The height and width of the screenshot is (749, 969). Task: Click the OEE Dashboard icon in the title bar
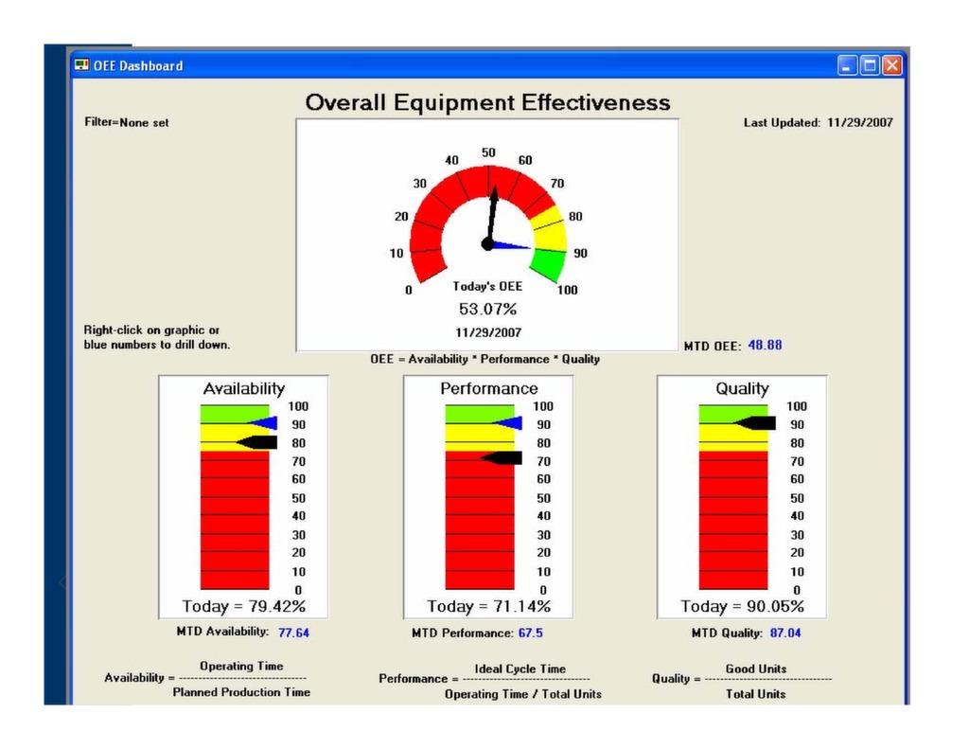(80, 65)
